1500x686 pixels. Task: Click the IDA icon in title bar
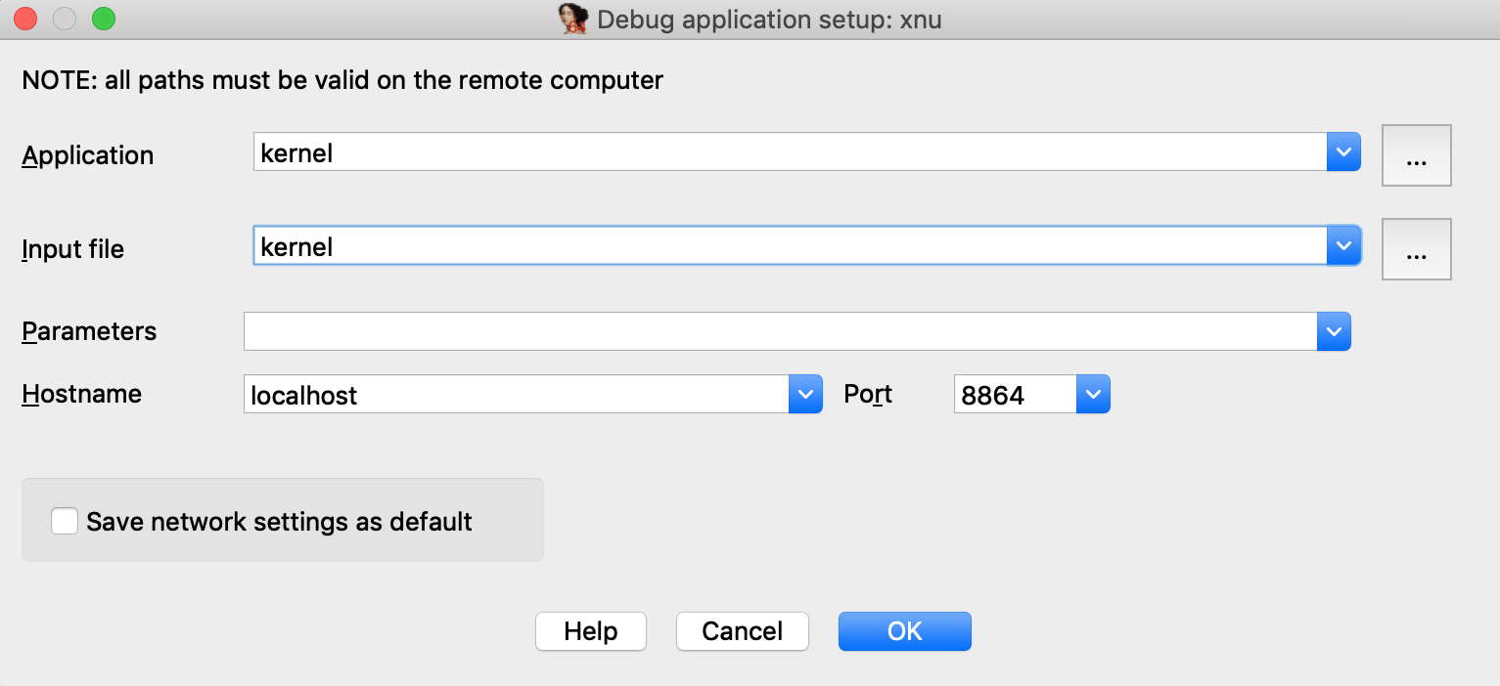572,19
